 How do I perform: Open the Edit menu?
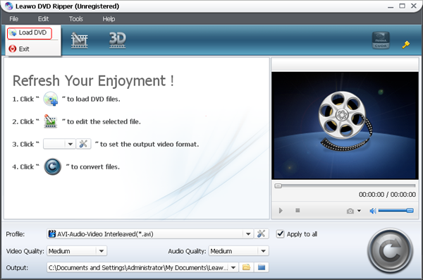click(x=43, y=19)
